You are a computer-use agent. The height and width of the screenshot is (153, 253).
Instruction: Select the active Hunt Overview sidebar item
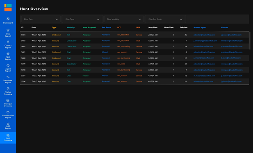[8, 137]
